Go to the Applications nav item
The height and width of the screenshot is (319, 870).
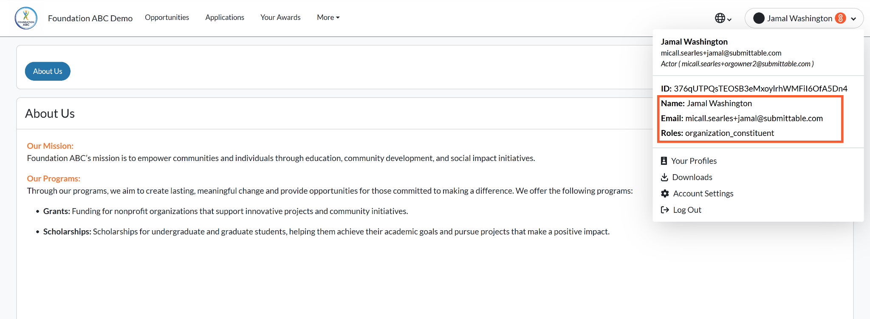pyautogui.click(x=225, y=17)
